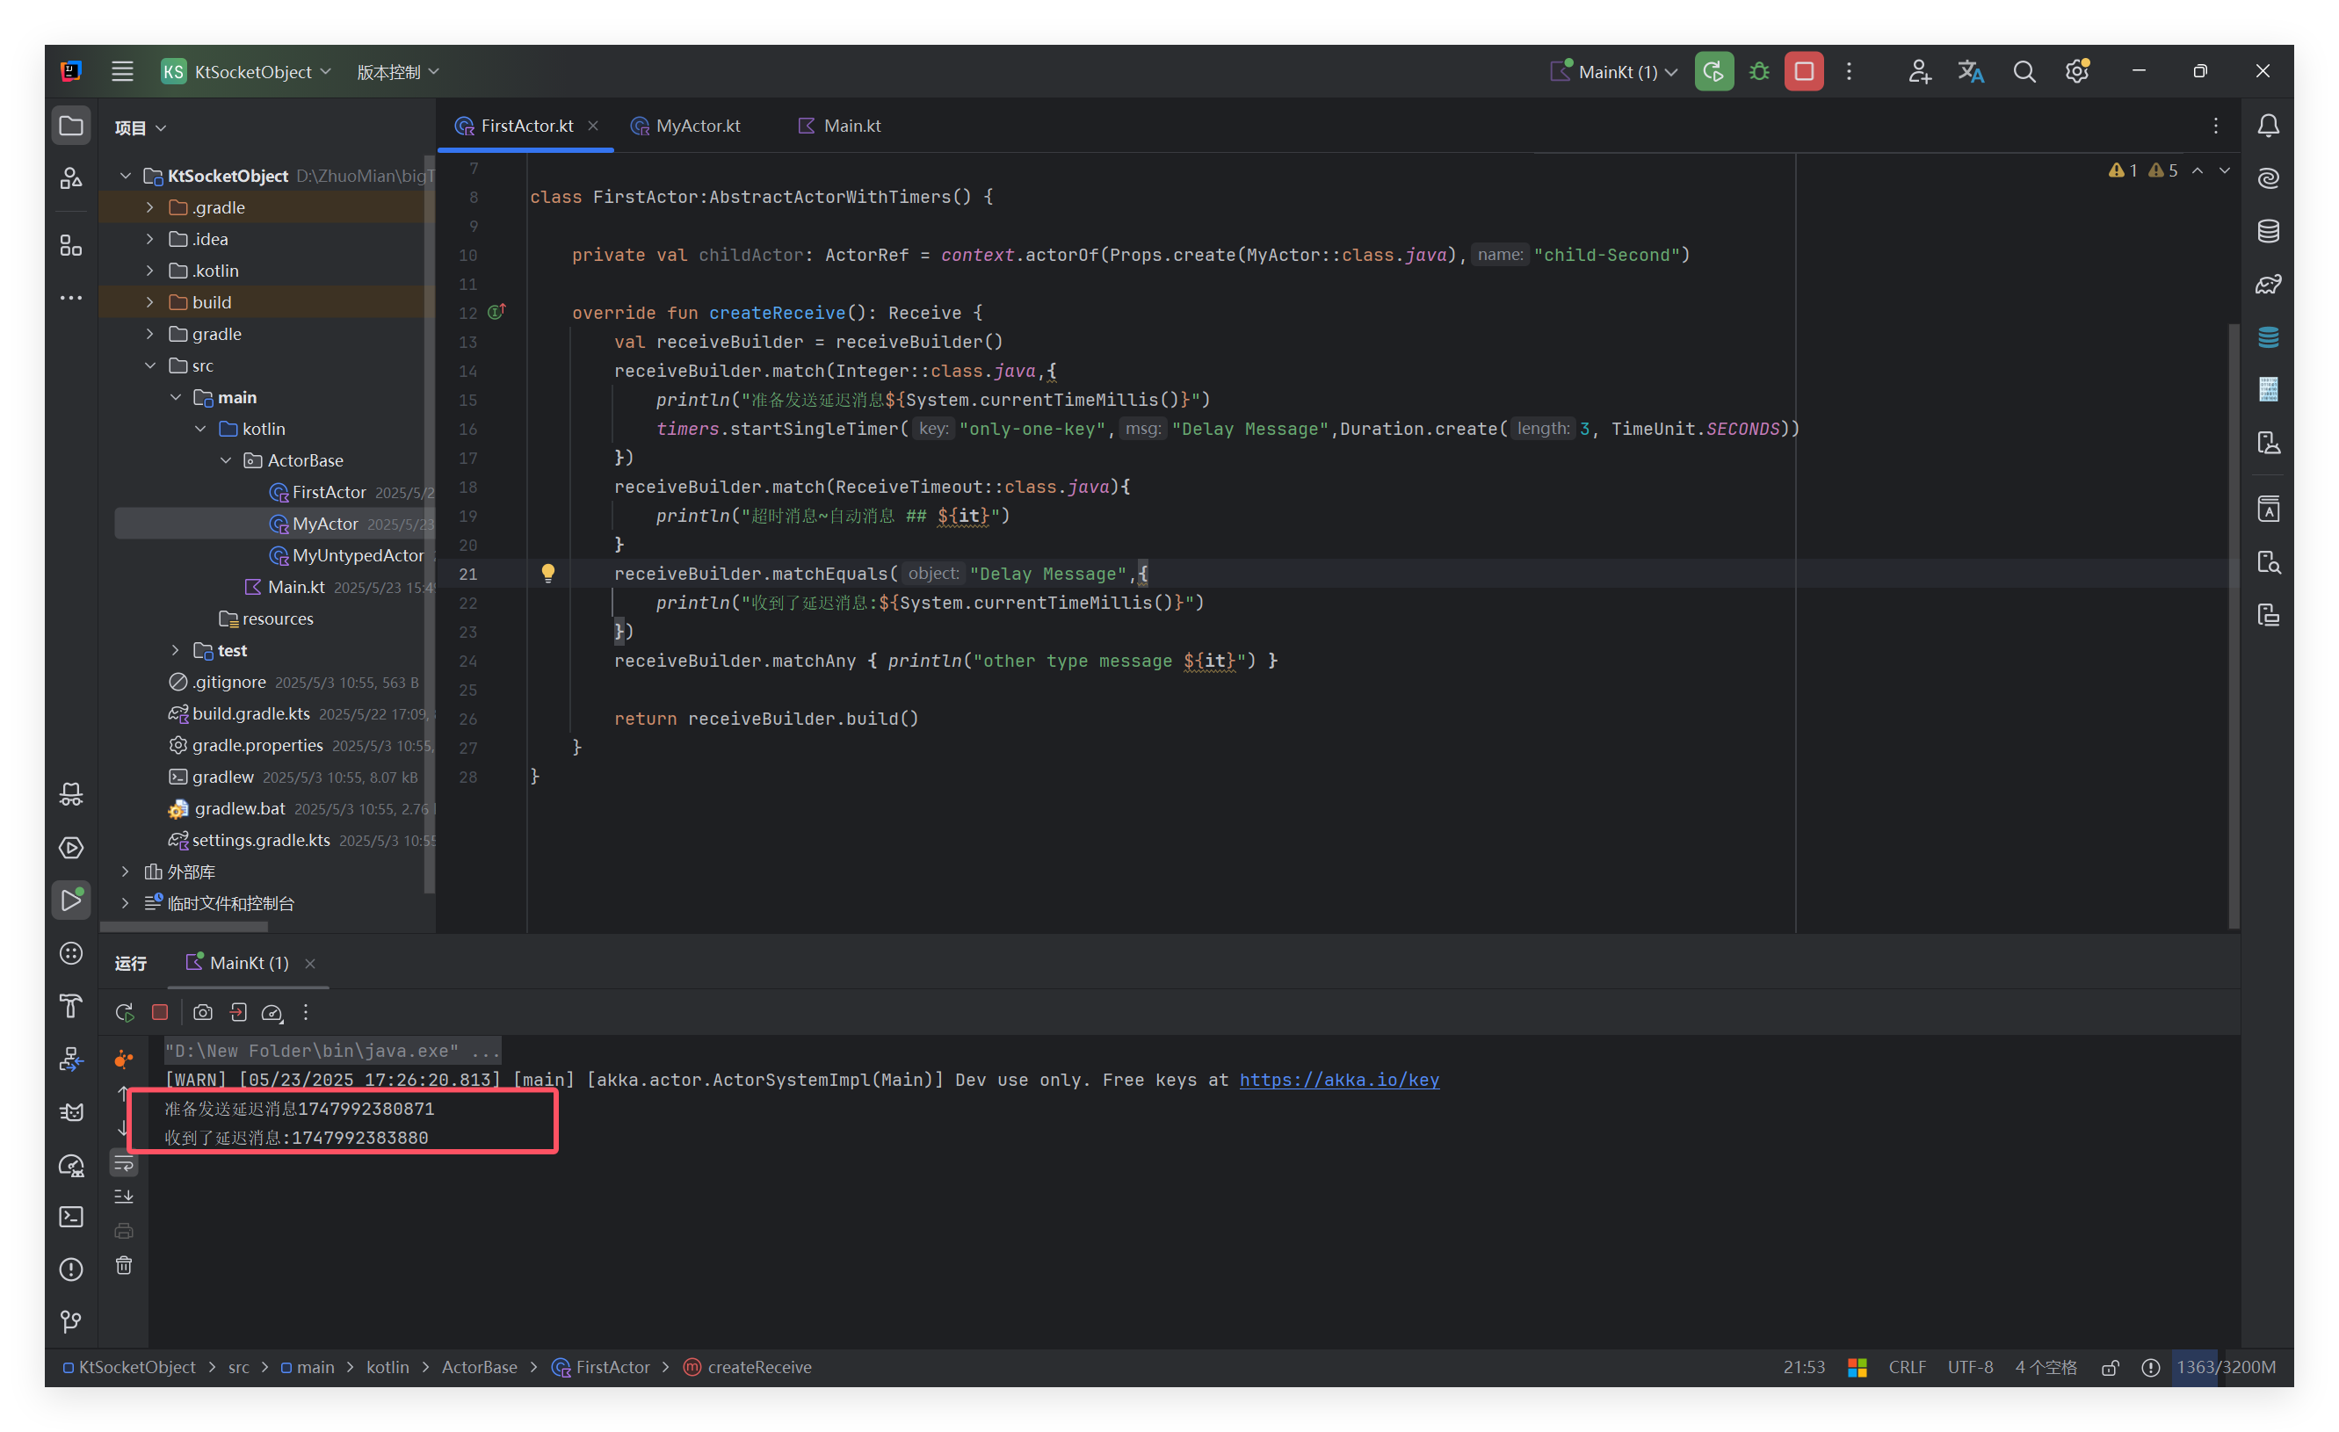The height and width of the screenshot is (1432, 2339).
Task: Open IDE settings gear
Action: [x=2077, y=71]
